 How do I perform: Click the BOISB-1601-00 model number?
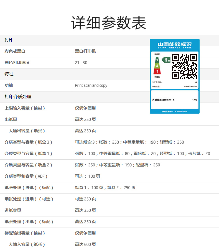click(x=190, y=86)
